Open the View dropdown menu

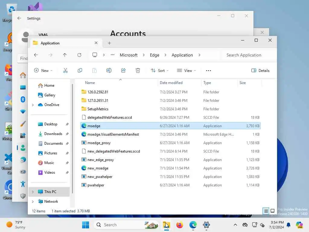[186, 70]
